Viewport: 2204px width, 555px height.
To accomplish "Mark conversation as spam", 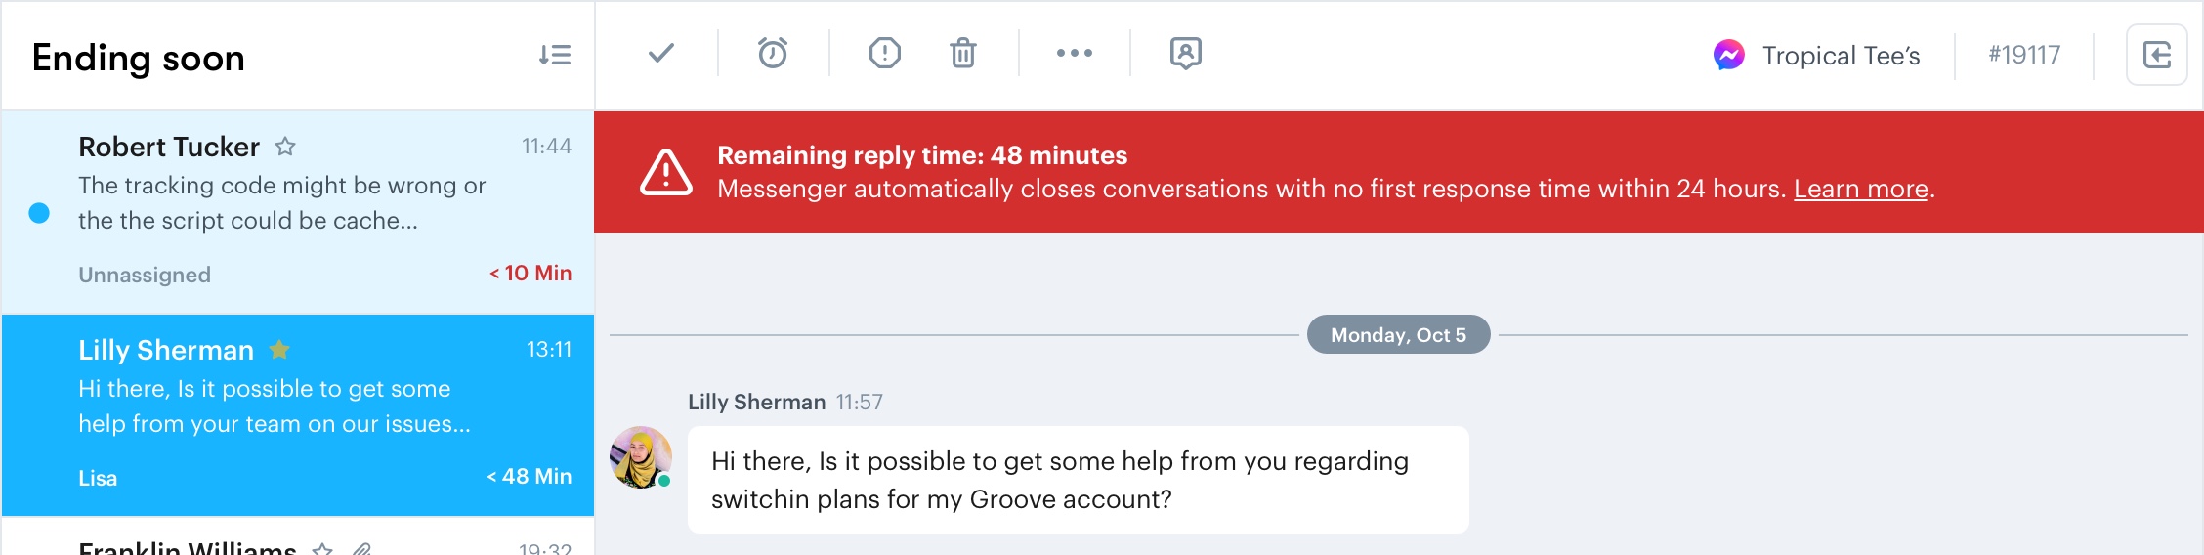I will pyautogui.click(x=885, y=53).
